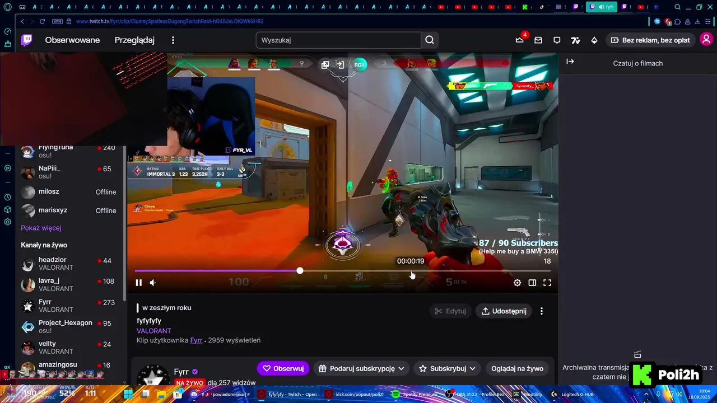717x403 pixels.
Task: Collapse the chat panel arrow
Action: [570, 62]
